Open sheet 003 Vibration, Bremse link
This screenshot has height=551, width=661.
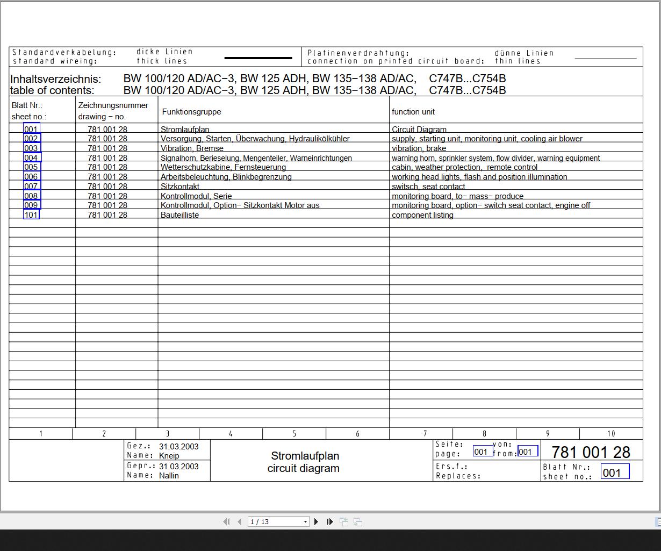coord(32,148)
